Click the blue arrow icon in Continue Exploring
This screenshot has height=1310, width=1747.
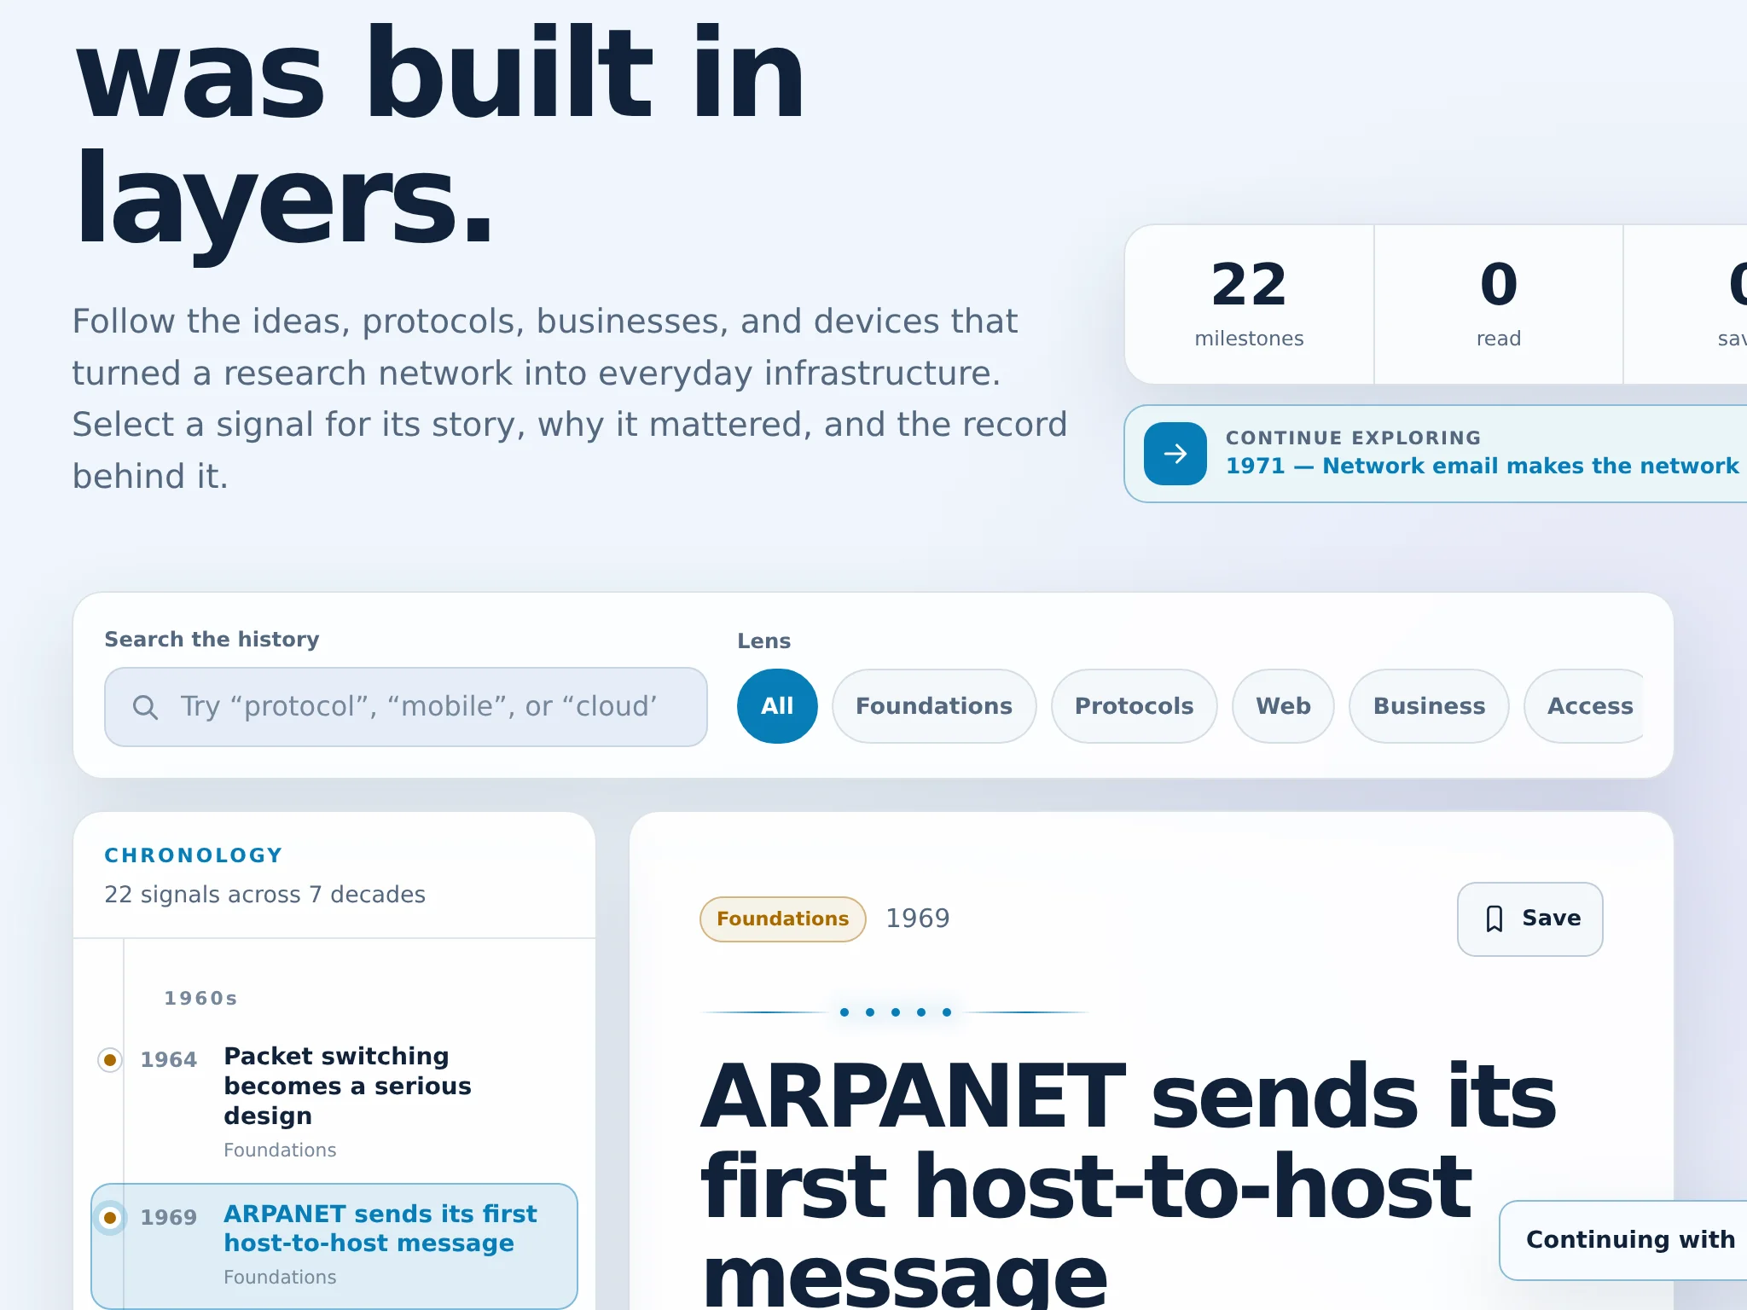point(1175,454)
